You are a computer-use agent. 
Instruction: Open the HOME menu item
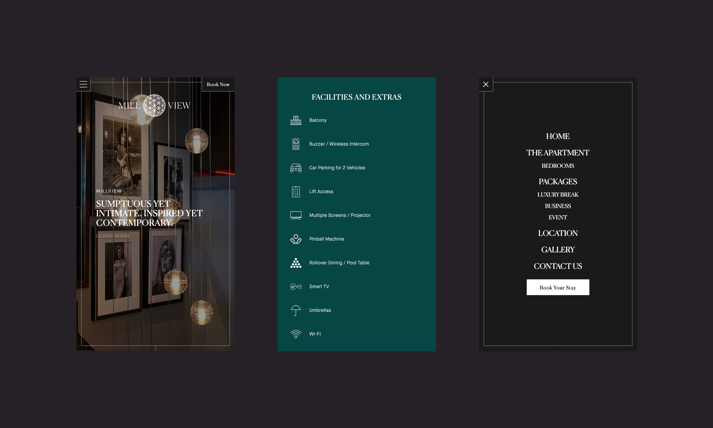pyautogui.click(x=558, y=136)
